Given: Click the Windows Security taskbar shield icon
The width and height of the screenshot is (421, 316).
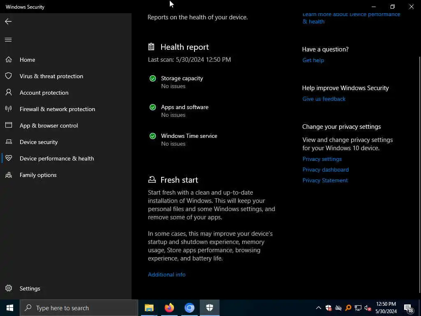Looking at the screenshot, I should pos(209,308).
